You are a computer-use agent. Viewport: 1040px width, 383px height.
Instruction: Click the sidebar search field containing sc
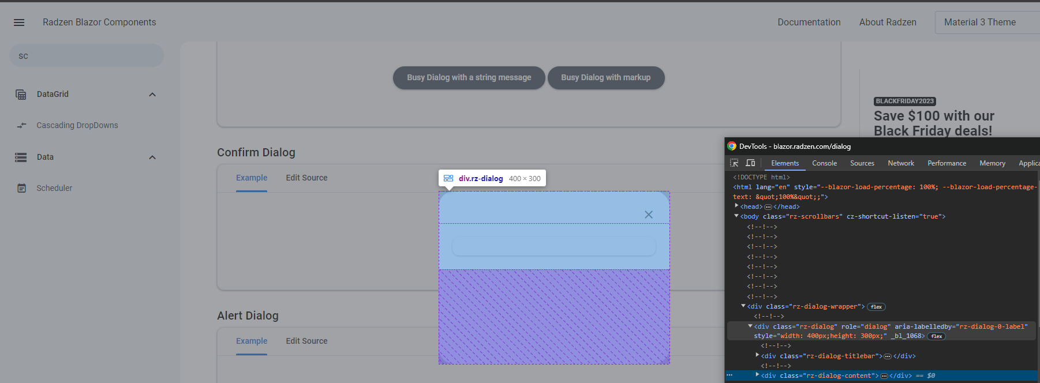(87, 56)
